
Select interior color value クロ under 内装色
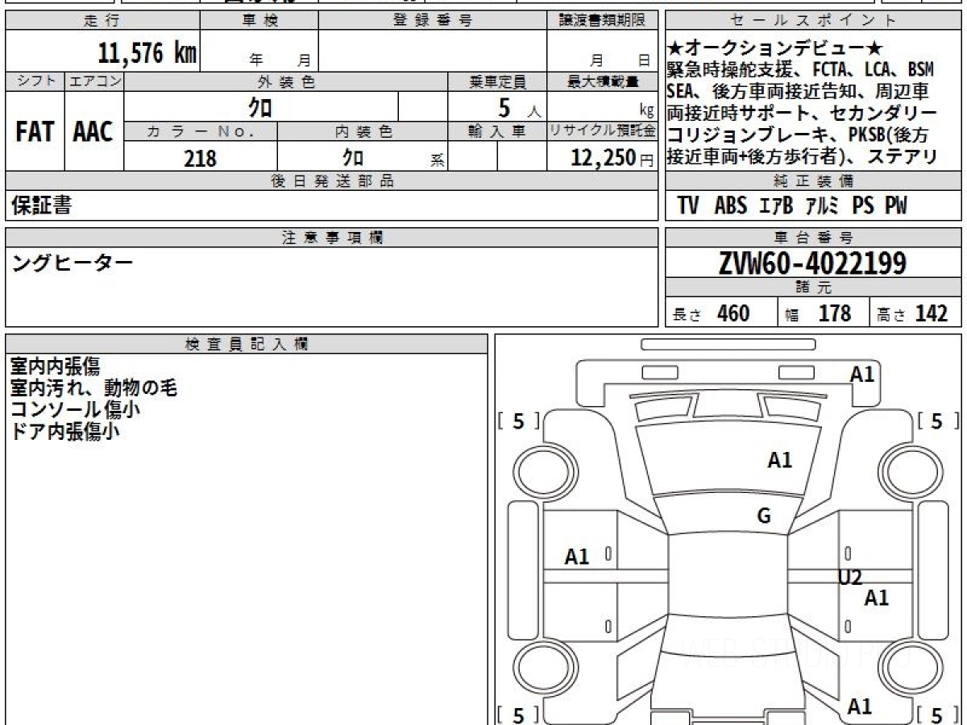pyautogui.click(x=352, y=158)
